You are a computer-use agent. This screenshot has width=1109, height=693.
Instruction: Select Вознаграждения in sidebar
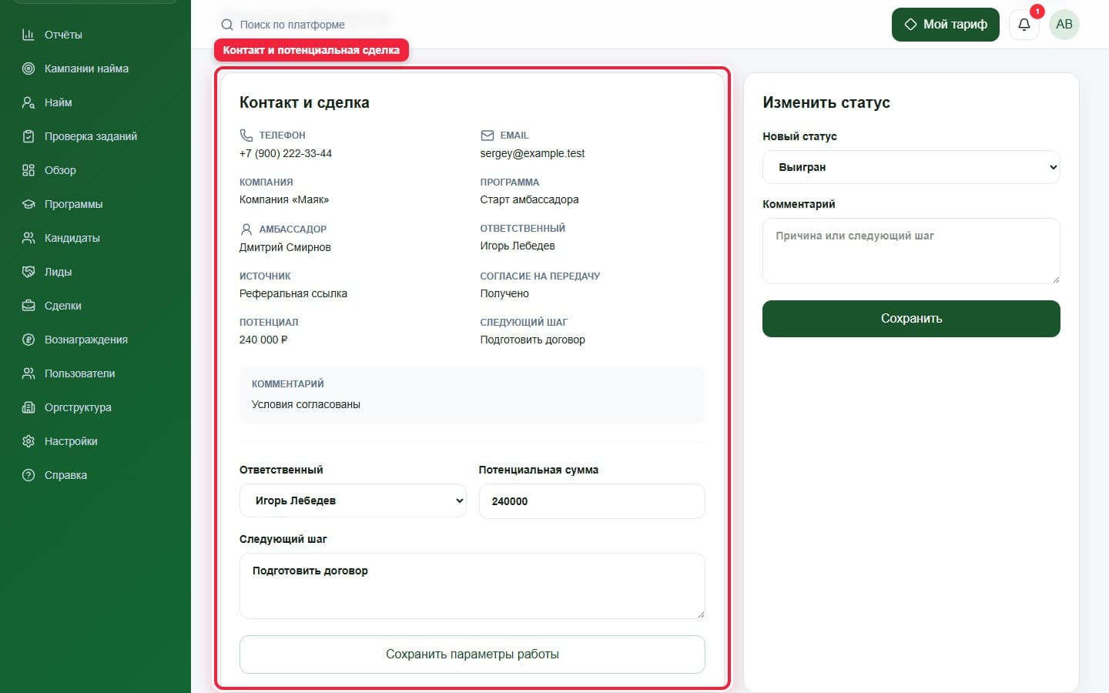(86, 340)
